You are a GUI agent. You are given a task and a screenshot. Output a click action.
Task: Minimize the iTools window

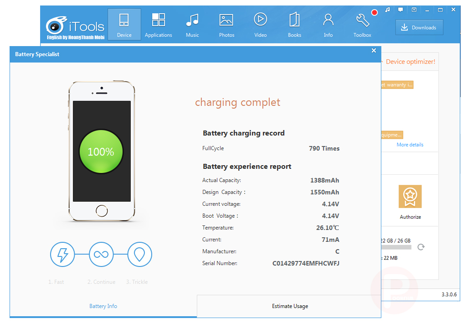tap(427, 10)
